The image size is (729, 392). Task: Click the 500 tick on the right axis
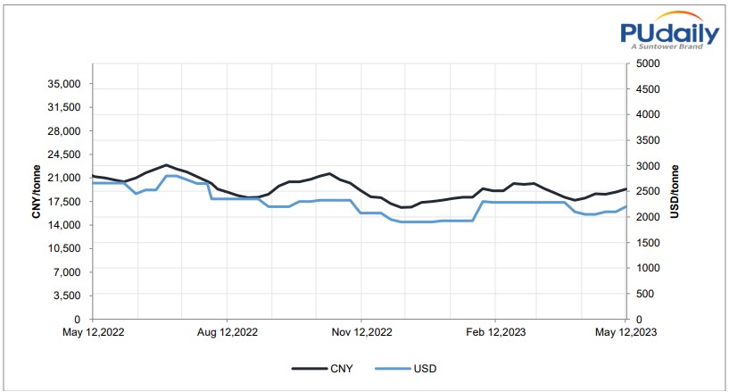642,294
